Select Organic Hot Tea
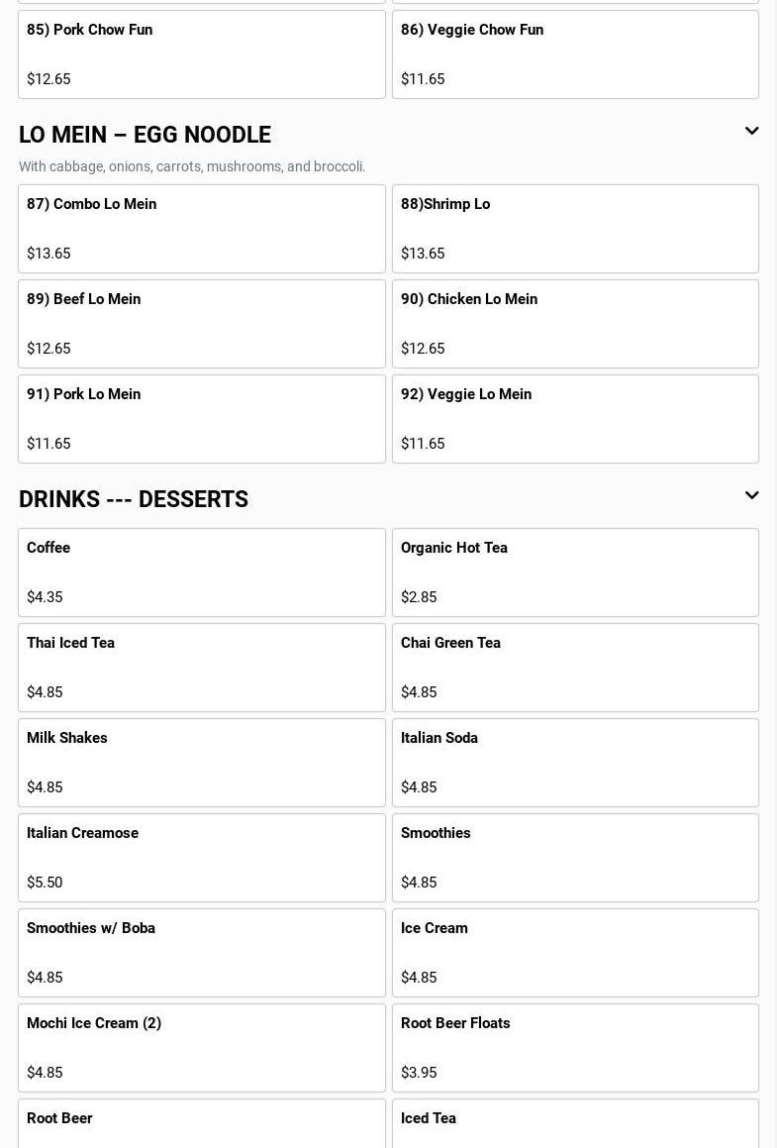 pos(575,573)
